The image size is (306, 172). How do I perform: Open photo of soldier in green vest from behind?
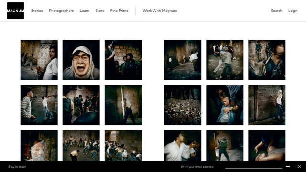pos(225,146)
